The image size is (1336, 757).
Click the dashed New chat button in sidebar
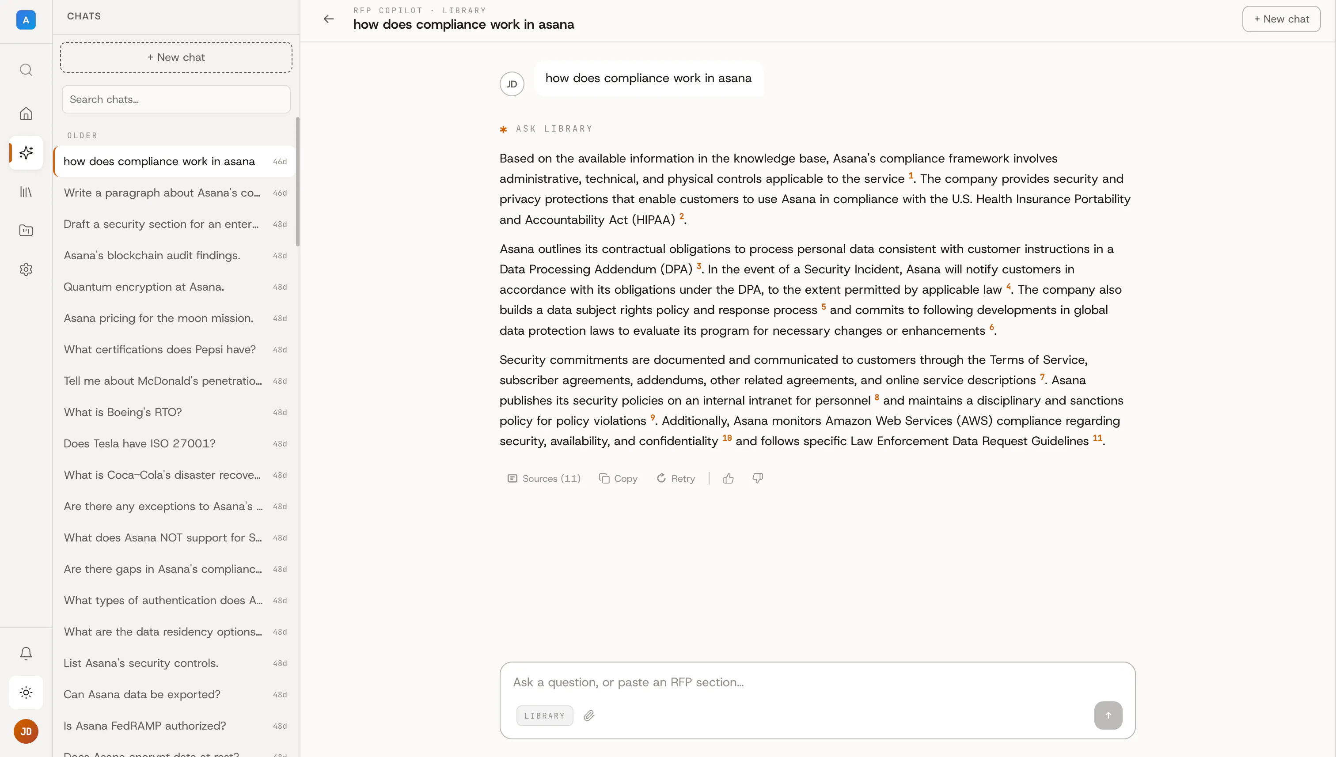(176, 57)
